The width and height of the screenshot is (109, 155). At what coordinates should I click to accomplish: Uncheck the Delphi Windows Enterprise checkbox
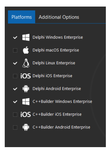[x=15, y=38]
